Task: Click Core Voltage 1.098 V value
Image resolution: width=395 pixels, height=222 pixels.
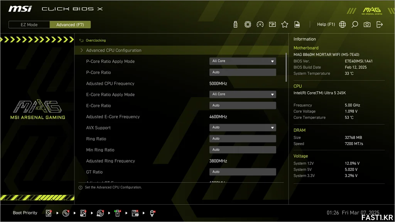Action: 351,111
